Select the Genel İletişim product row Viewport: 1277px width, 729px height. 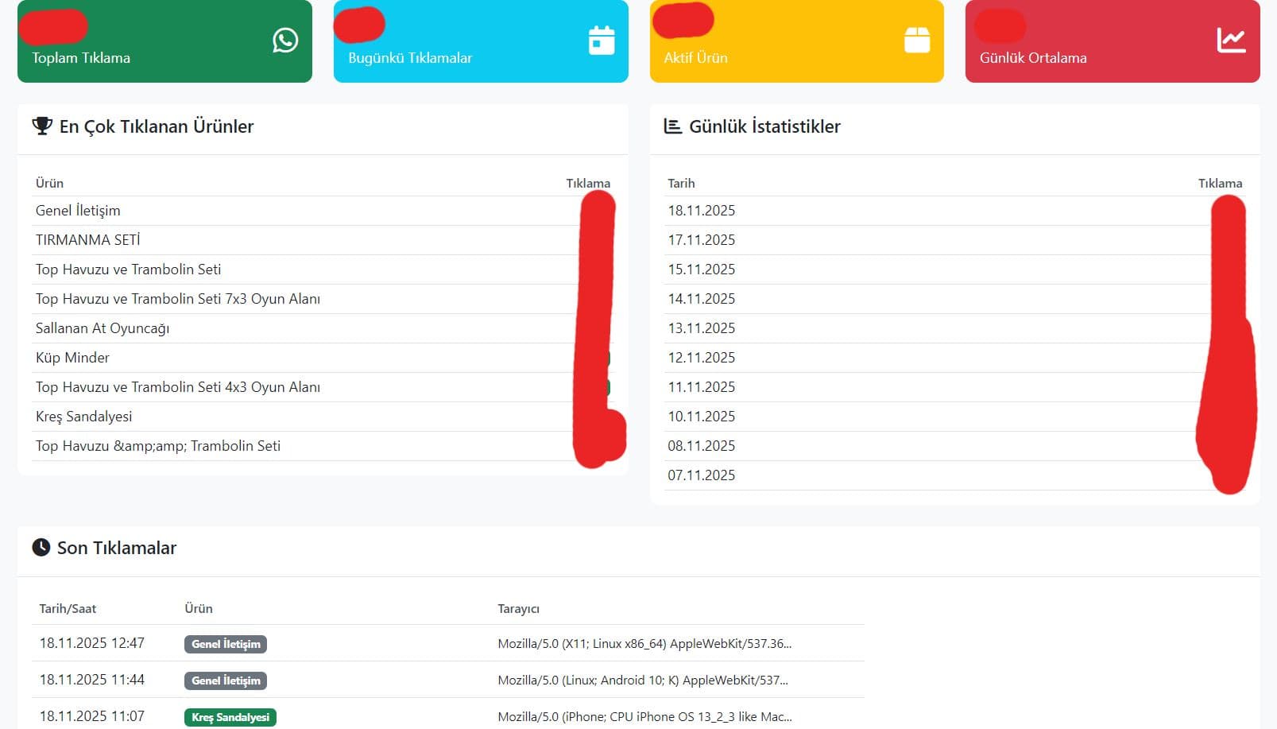[77, 210]
